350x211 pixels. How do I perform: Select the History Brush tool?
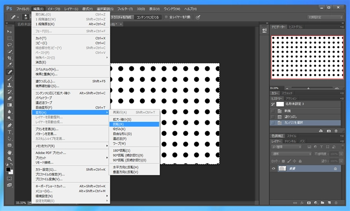(x=9, y=92)
